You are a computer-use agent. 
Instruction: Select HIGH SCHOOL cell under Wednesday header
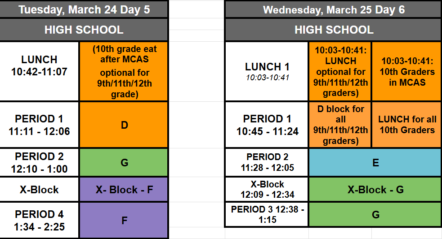pyautogui.click(x=333, y=30)
